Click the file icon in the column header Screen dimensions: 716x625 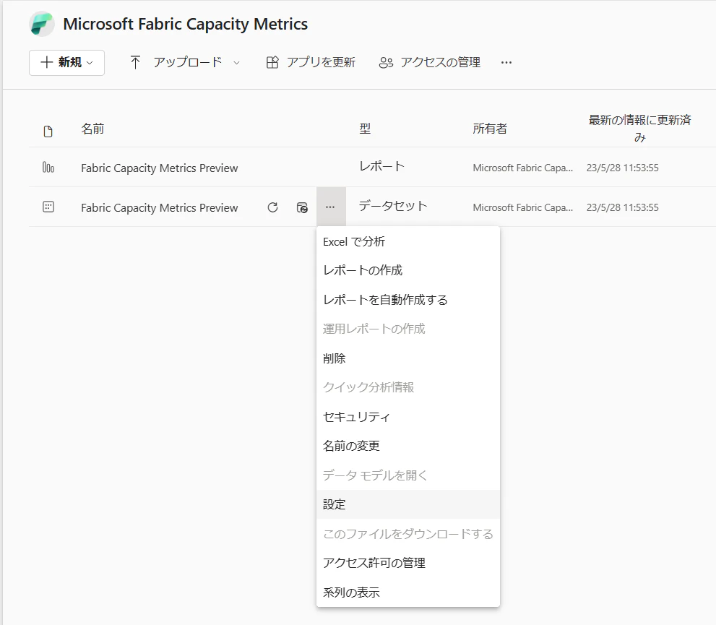pos(48,132)
